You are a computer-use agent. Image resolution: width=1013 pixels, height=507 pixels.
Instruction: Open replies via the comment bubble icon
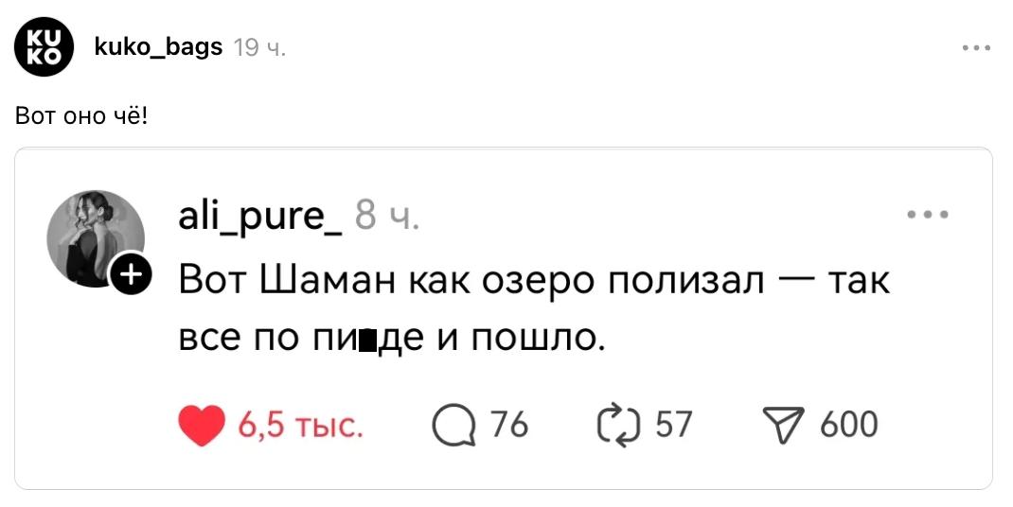[x=453, y=426]
